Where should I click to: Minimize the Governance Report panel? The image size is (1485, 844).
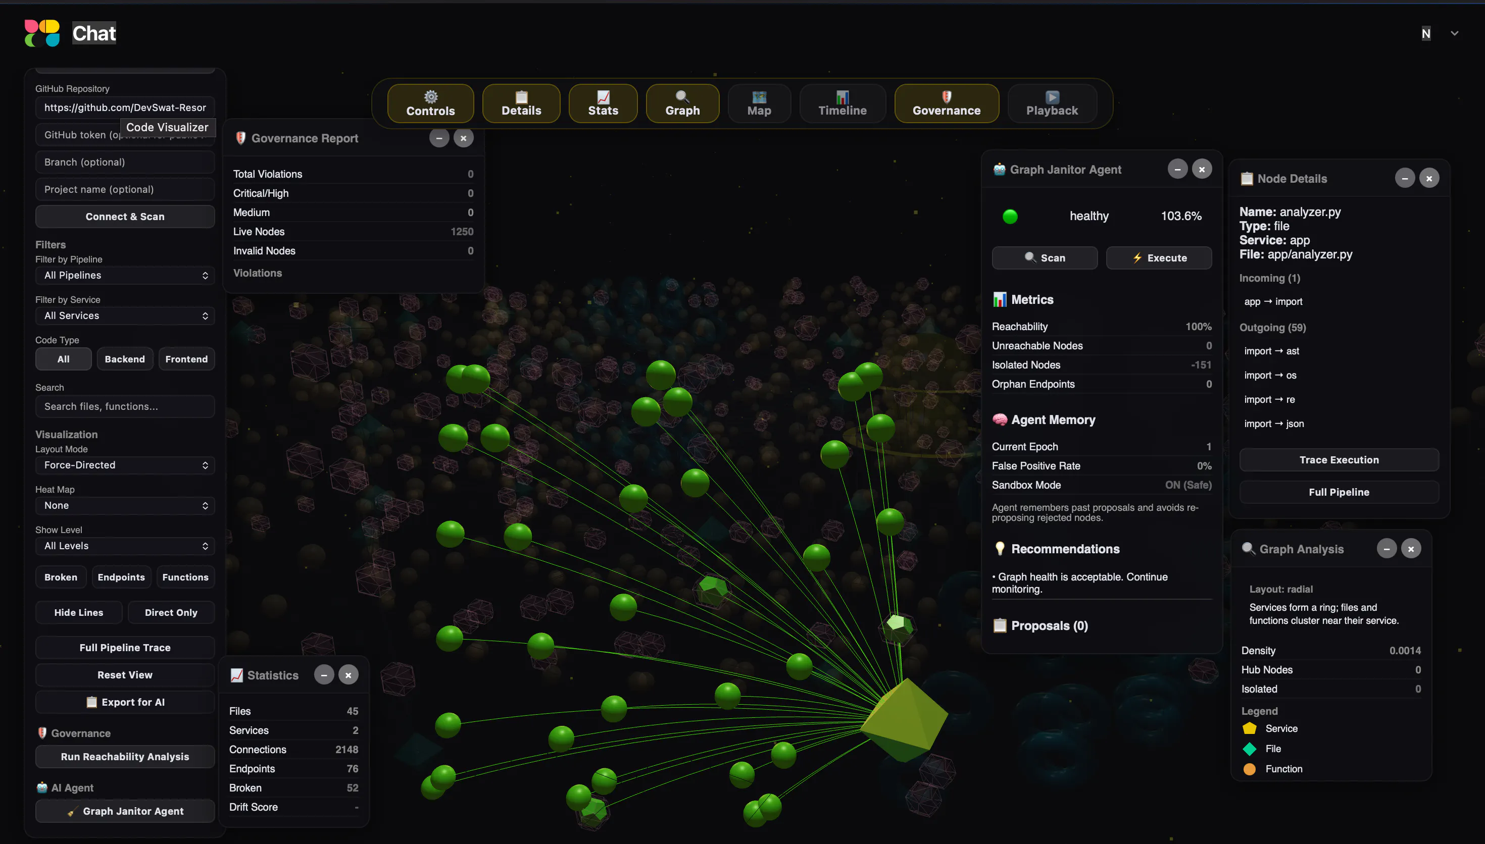(x=439, y=138)
